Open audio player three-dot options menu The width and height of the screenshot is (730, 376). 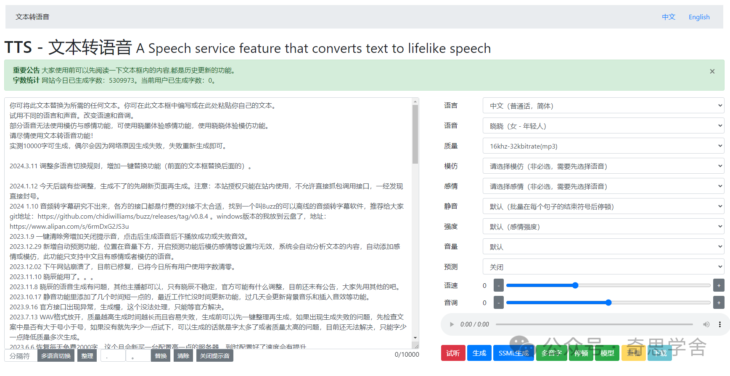pos(720,324)
